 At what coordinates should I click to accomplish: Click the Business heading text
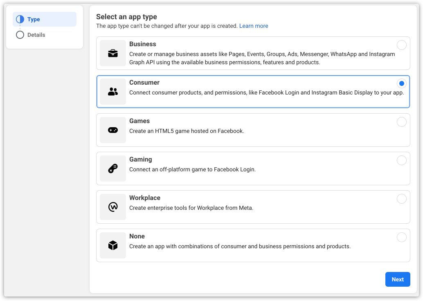pyautogui.click(x=143, y=44)
